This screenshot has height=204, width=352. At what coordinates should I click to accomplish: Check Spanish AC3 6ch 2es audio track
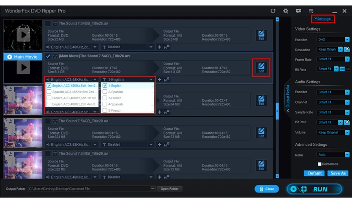49,92
